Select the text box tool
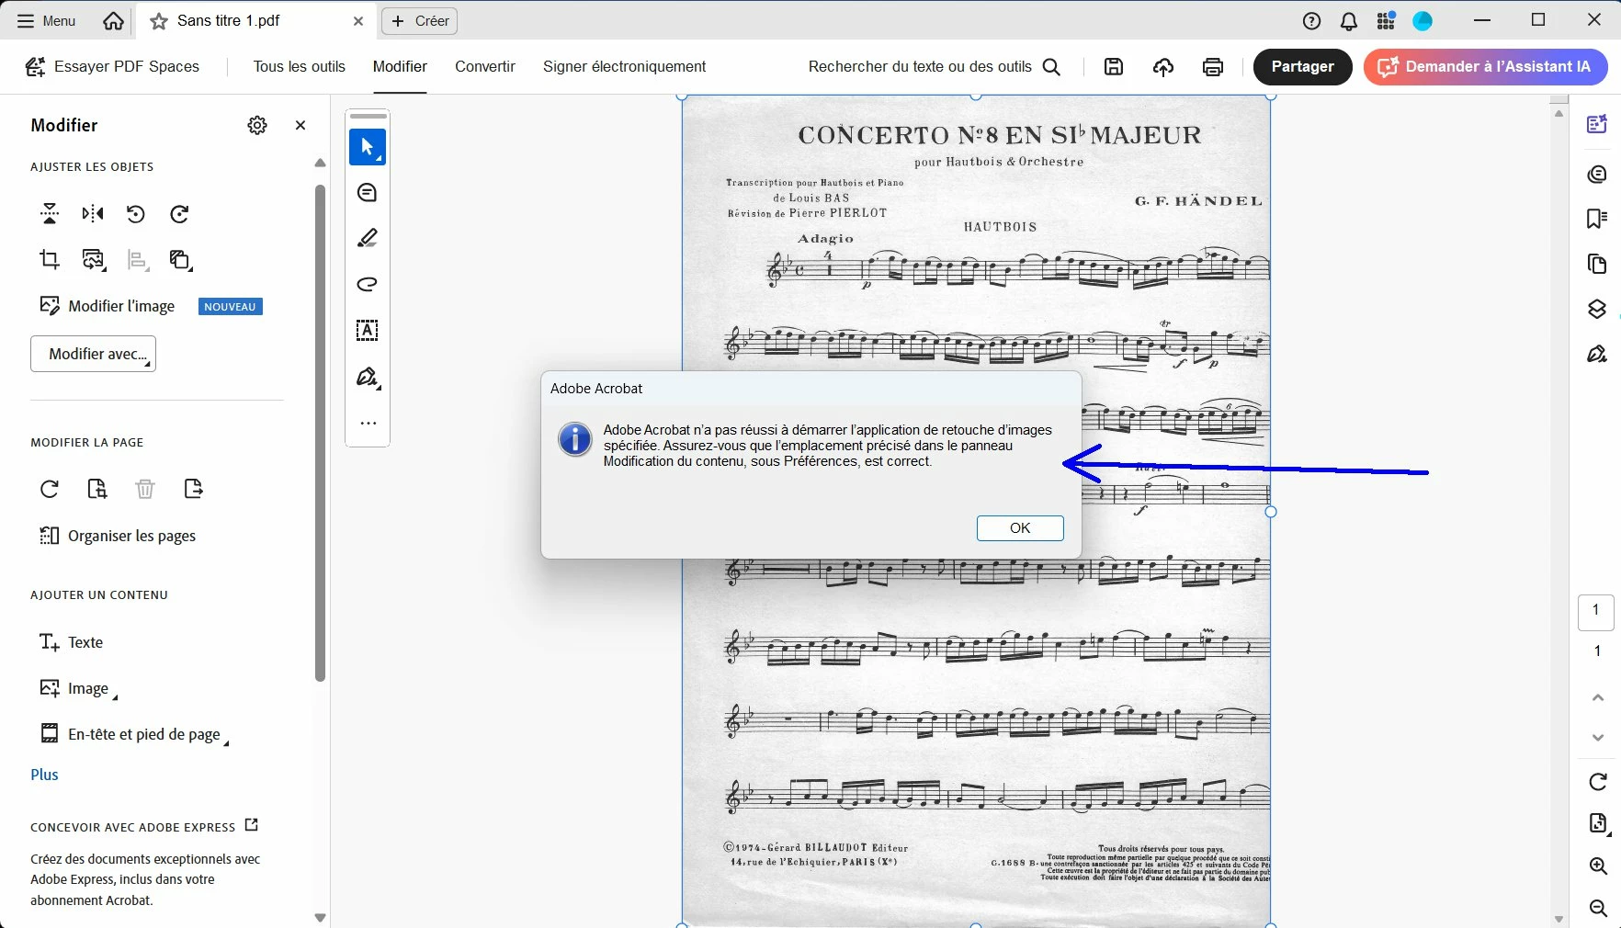 368,331
